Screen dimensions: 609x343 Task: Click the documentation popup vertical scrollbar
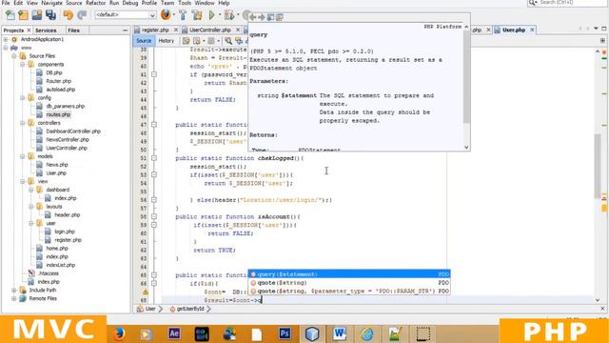click(x=466, y=76)
